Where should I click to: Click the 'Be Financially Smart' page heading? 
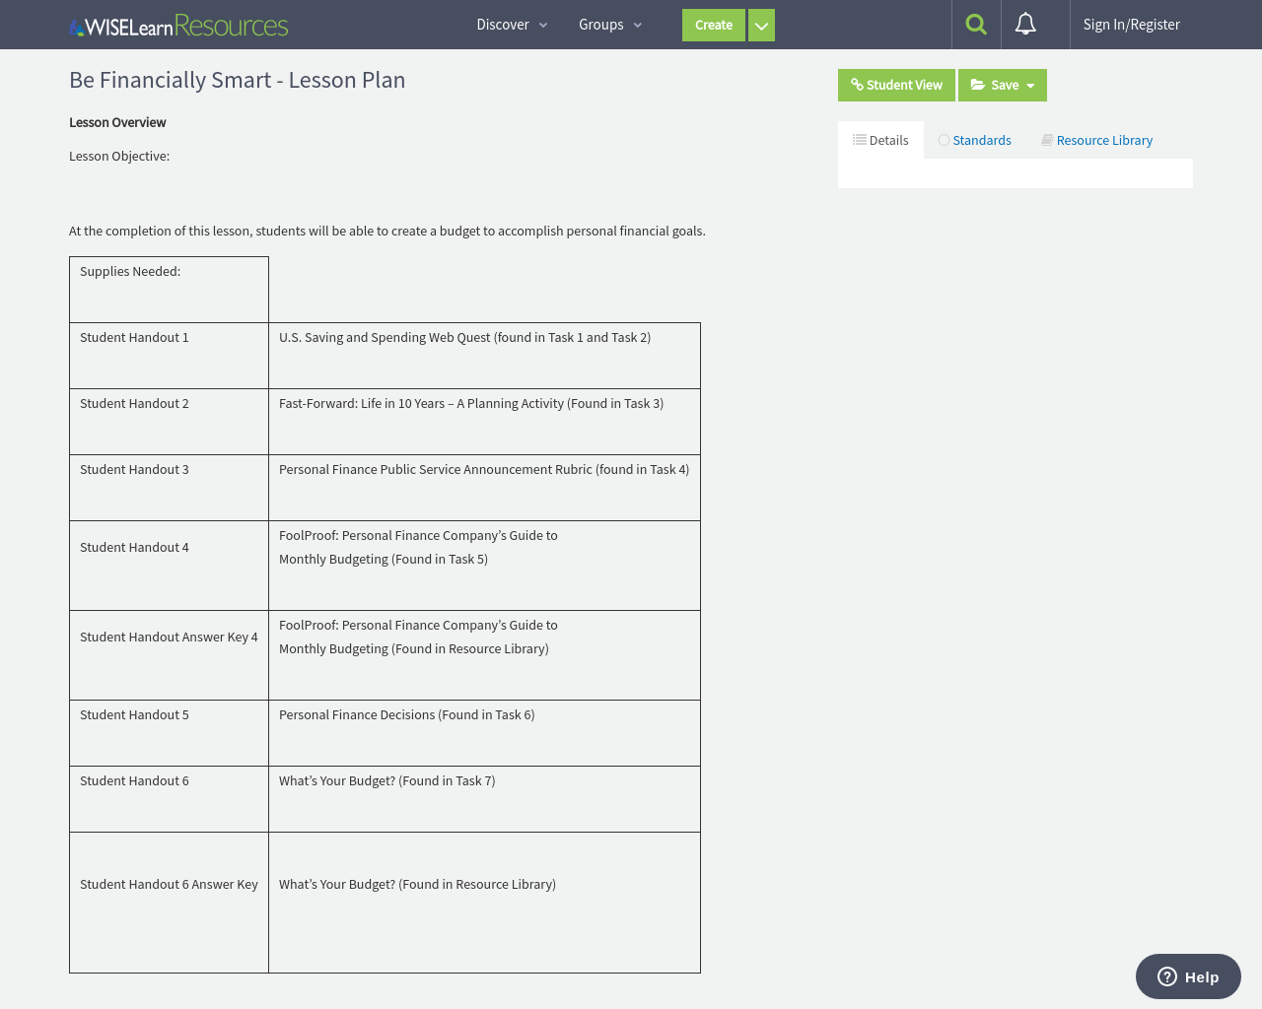[237, 80]
